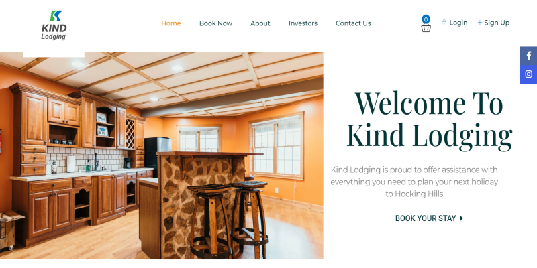
Task: Navigate to the About page
Action: [x=260, y=23]
